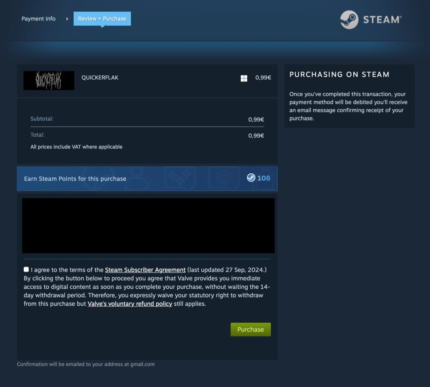Click the Earn Steam Points banner text
Image resolution: width=430 pixels, height=387 pixels.
pyautogui.click(x=75, y=179)
